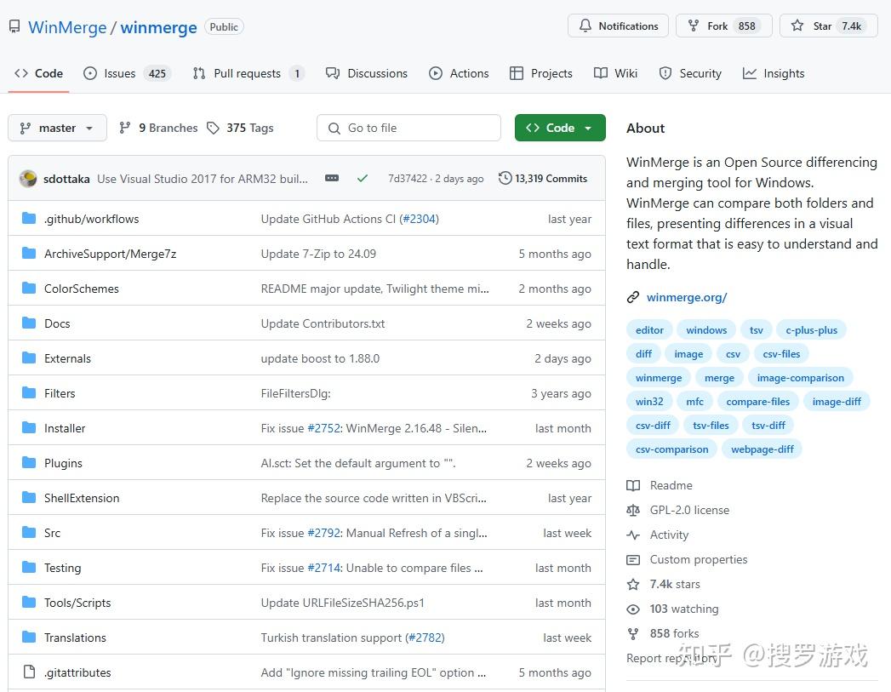891x692 pixels.
Task: Switch to the Pull requests tab
Action: click(248, 73)
